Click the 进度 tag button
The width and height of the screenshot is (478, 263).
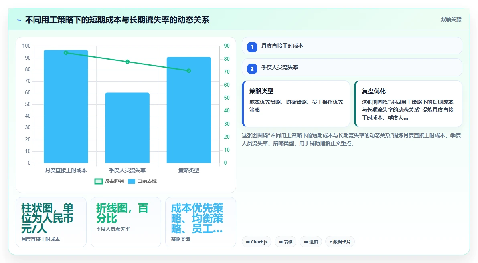tap(311, 242)
